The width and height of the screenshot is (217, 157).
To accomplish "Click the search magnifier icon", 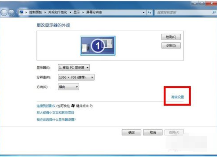I will (x=214, y=12).
